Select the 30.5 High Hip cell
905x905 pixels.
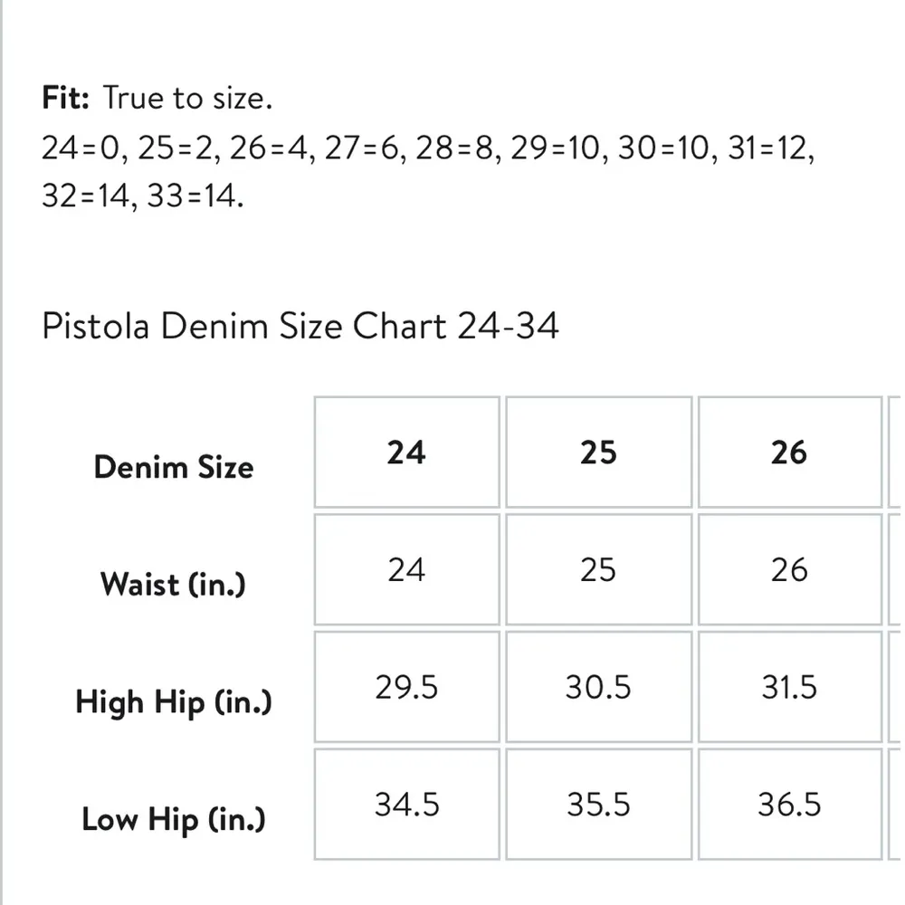(x=598, y=687)
